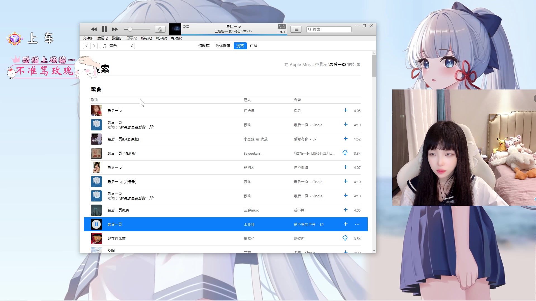
Task: Open the 文件(F) menu
Action: pos(88,38)
